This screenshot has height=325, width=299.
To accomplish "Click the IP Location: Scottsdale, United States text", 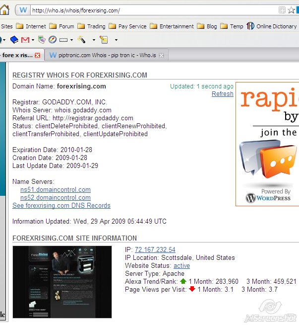I will [180, 257].
